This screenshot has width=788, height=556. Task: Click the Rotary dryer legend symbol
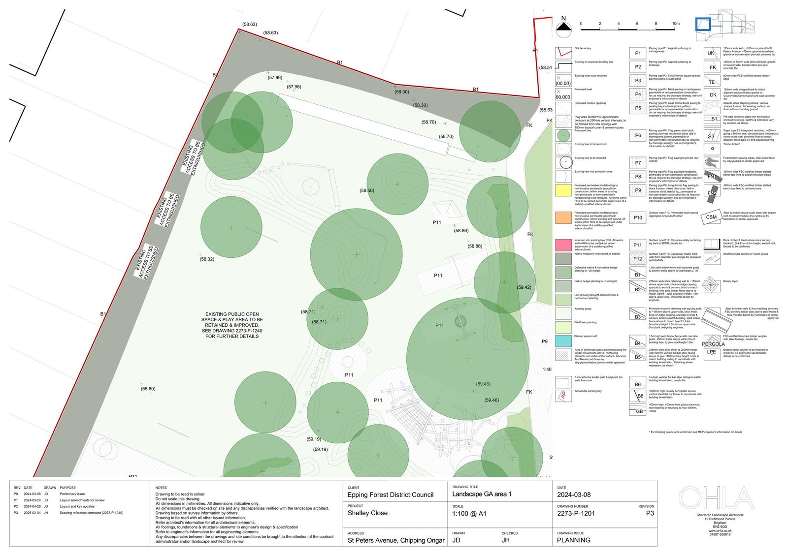coord(712,285)
